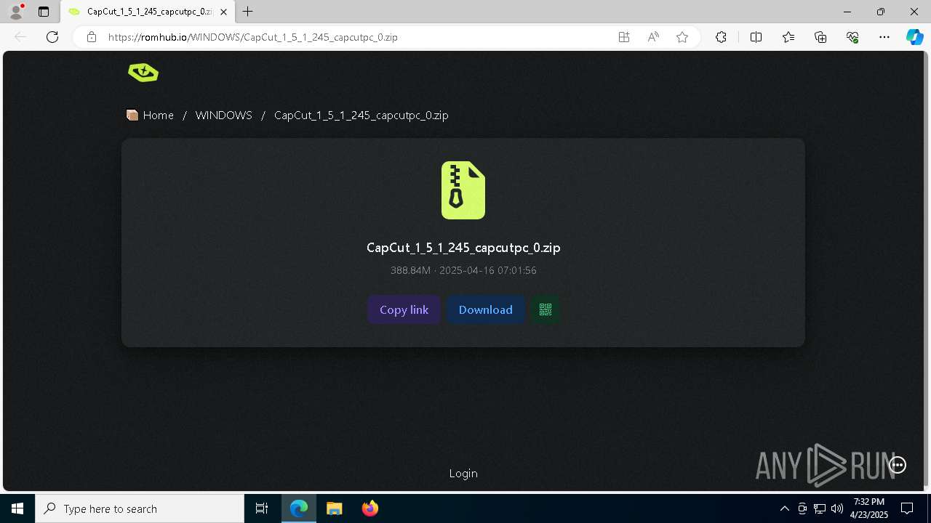Open Settings and more menu
This screenshot has height=523, width=931.
tap(884, 37)
